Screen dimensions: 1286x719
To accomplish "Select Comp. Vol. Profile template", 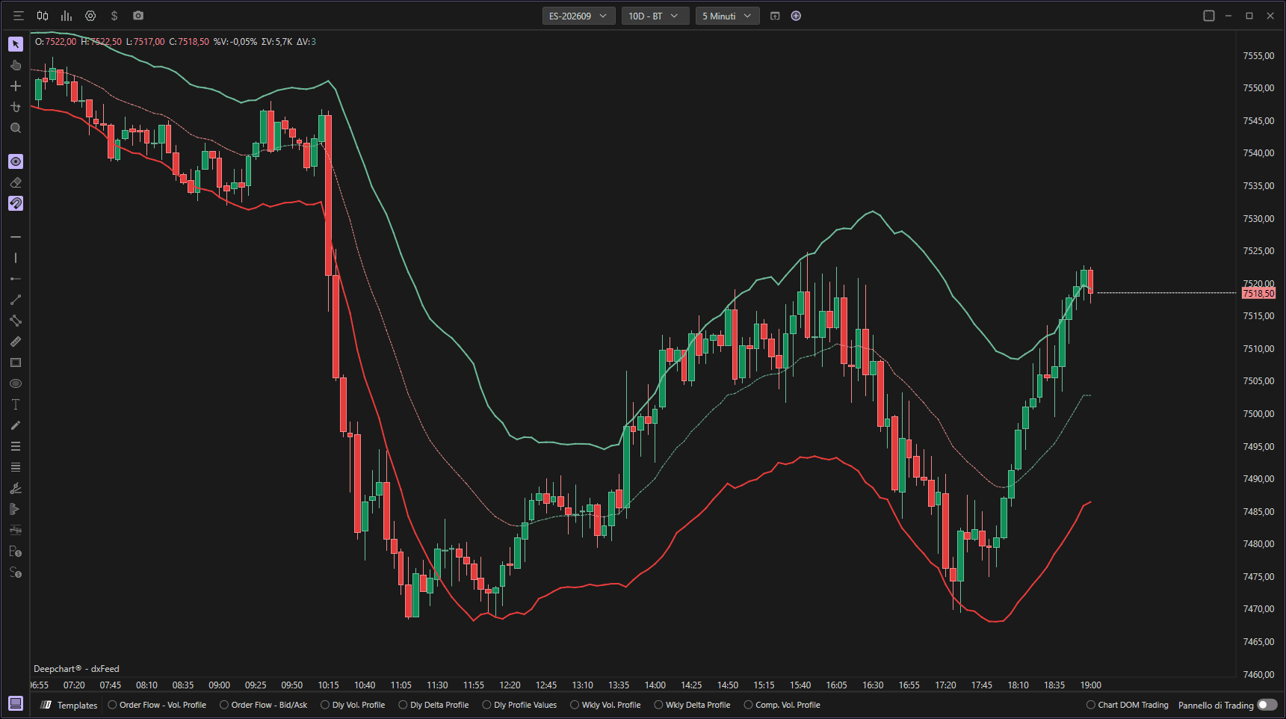I will tap(782, 705).
